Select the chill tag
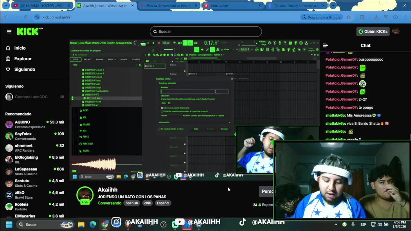Image resolution: width=411 pixels, height=231 pixels. [x=147, y=203]
